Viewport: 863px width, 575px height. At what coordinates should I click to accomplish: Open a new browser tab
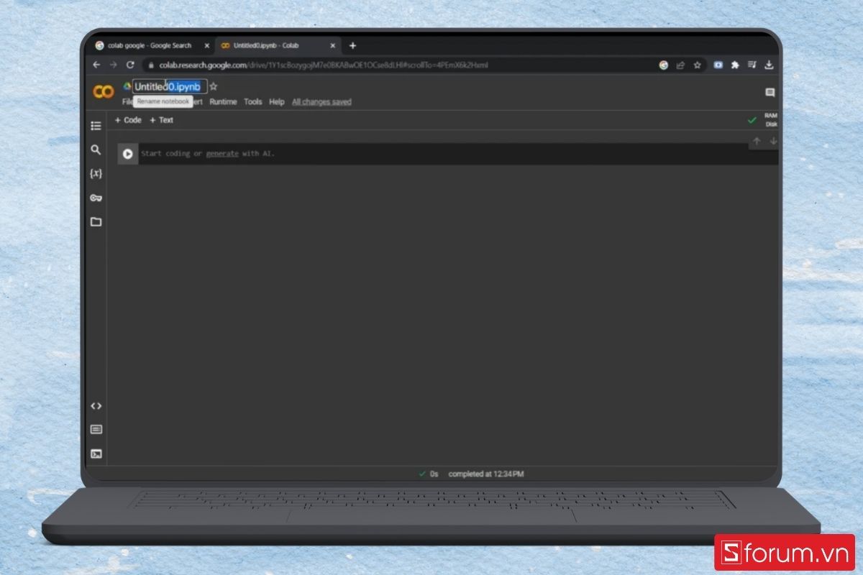pos(352,45)
